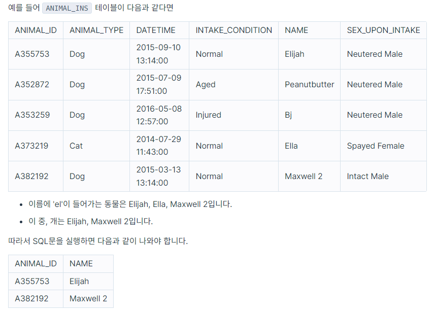Viewport: 435px width, 313px height.
Task: Select the Intact Male cell
Action: (x=383, y=177)
